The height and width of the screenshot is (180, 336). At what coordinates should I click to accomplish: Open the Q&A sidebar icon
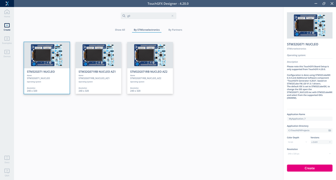tap(7, 173)
